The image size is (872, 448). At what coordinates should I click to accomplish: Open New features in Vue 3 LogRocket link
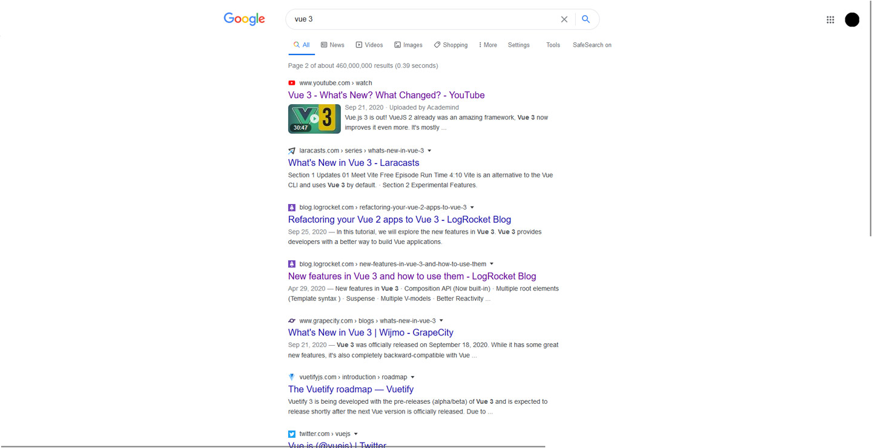[x=412, y=276]
